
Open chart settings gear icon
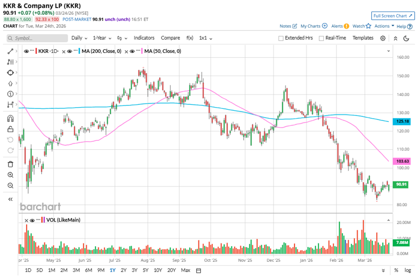[383, 38]
